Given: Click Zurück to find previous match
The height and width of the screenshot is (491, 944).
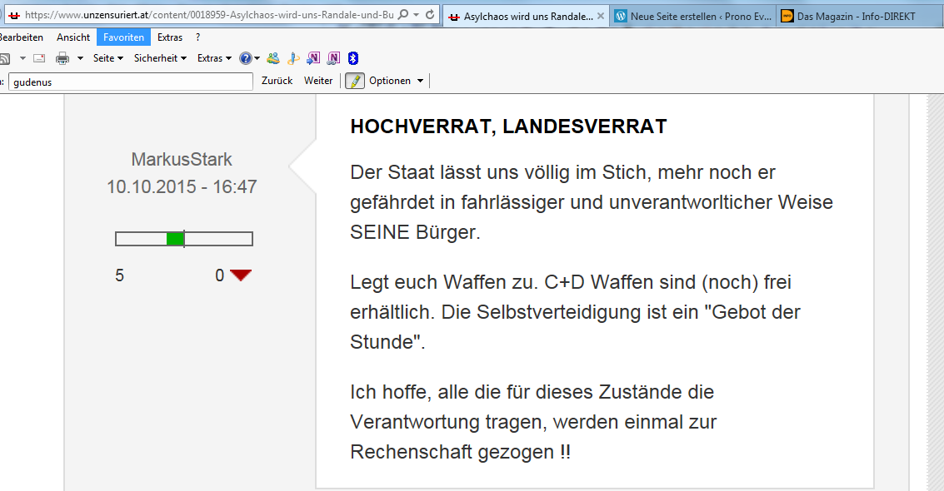Looking at the screenshot, I should pyautogui.click(x=277, y=81).
